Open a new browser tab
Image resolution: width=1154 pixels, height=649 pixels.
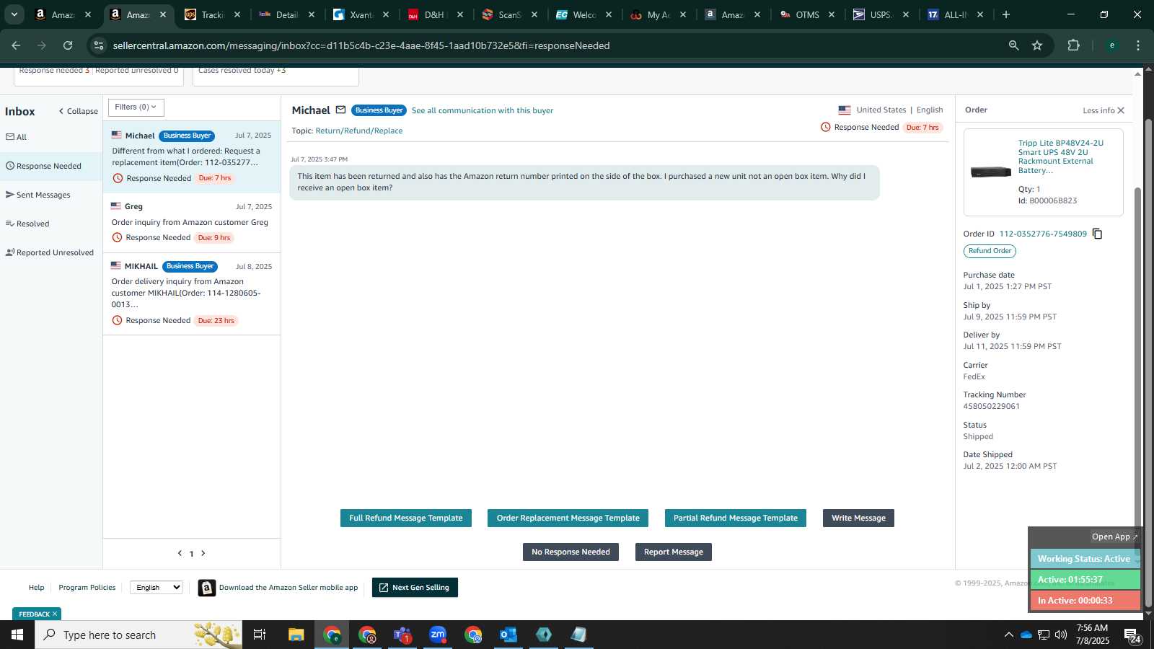coord(1006,14)
